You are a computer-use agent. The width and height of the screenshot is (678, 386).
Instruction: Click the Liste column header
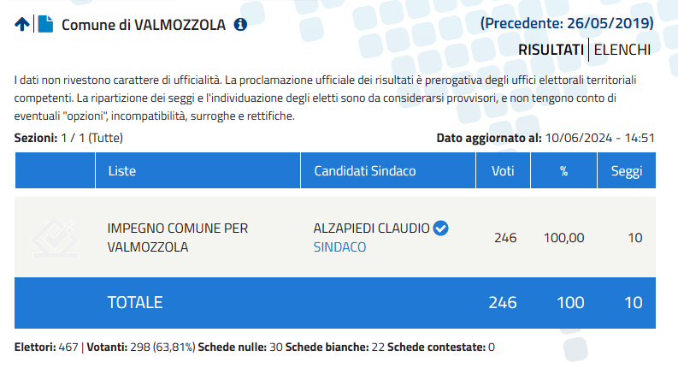[198, 170]
